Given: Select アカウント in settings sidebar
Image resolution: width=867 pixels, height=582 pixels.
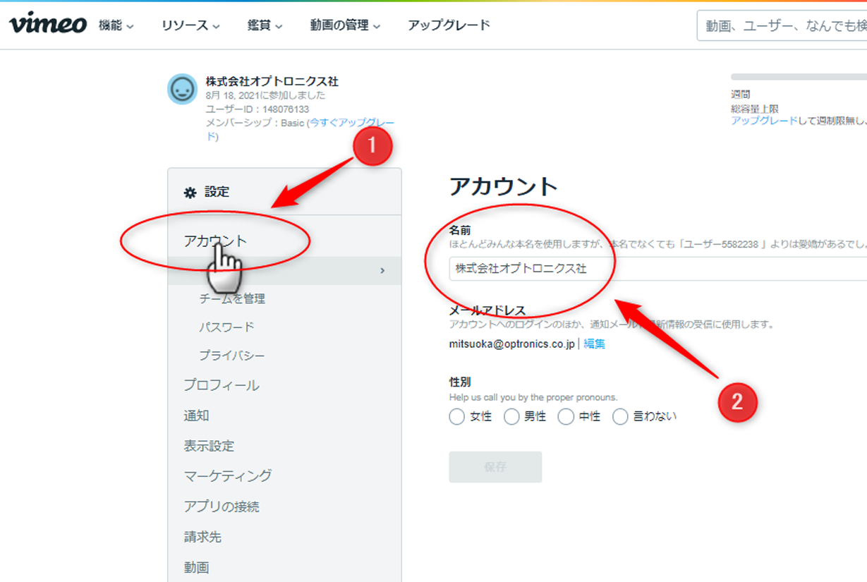Looking at the screenshot, I should point(215,241).
